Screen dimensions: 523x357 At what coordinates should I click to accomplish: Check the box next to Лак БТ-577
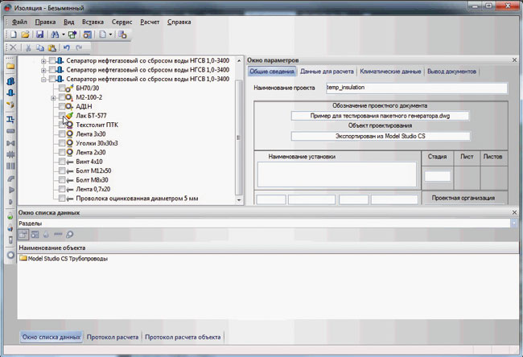pyautogui.click(x=62, y=116)
